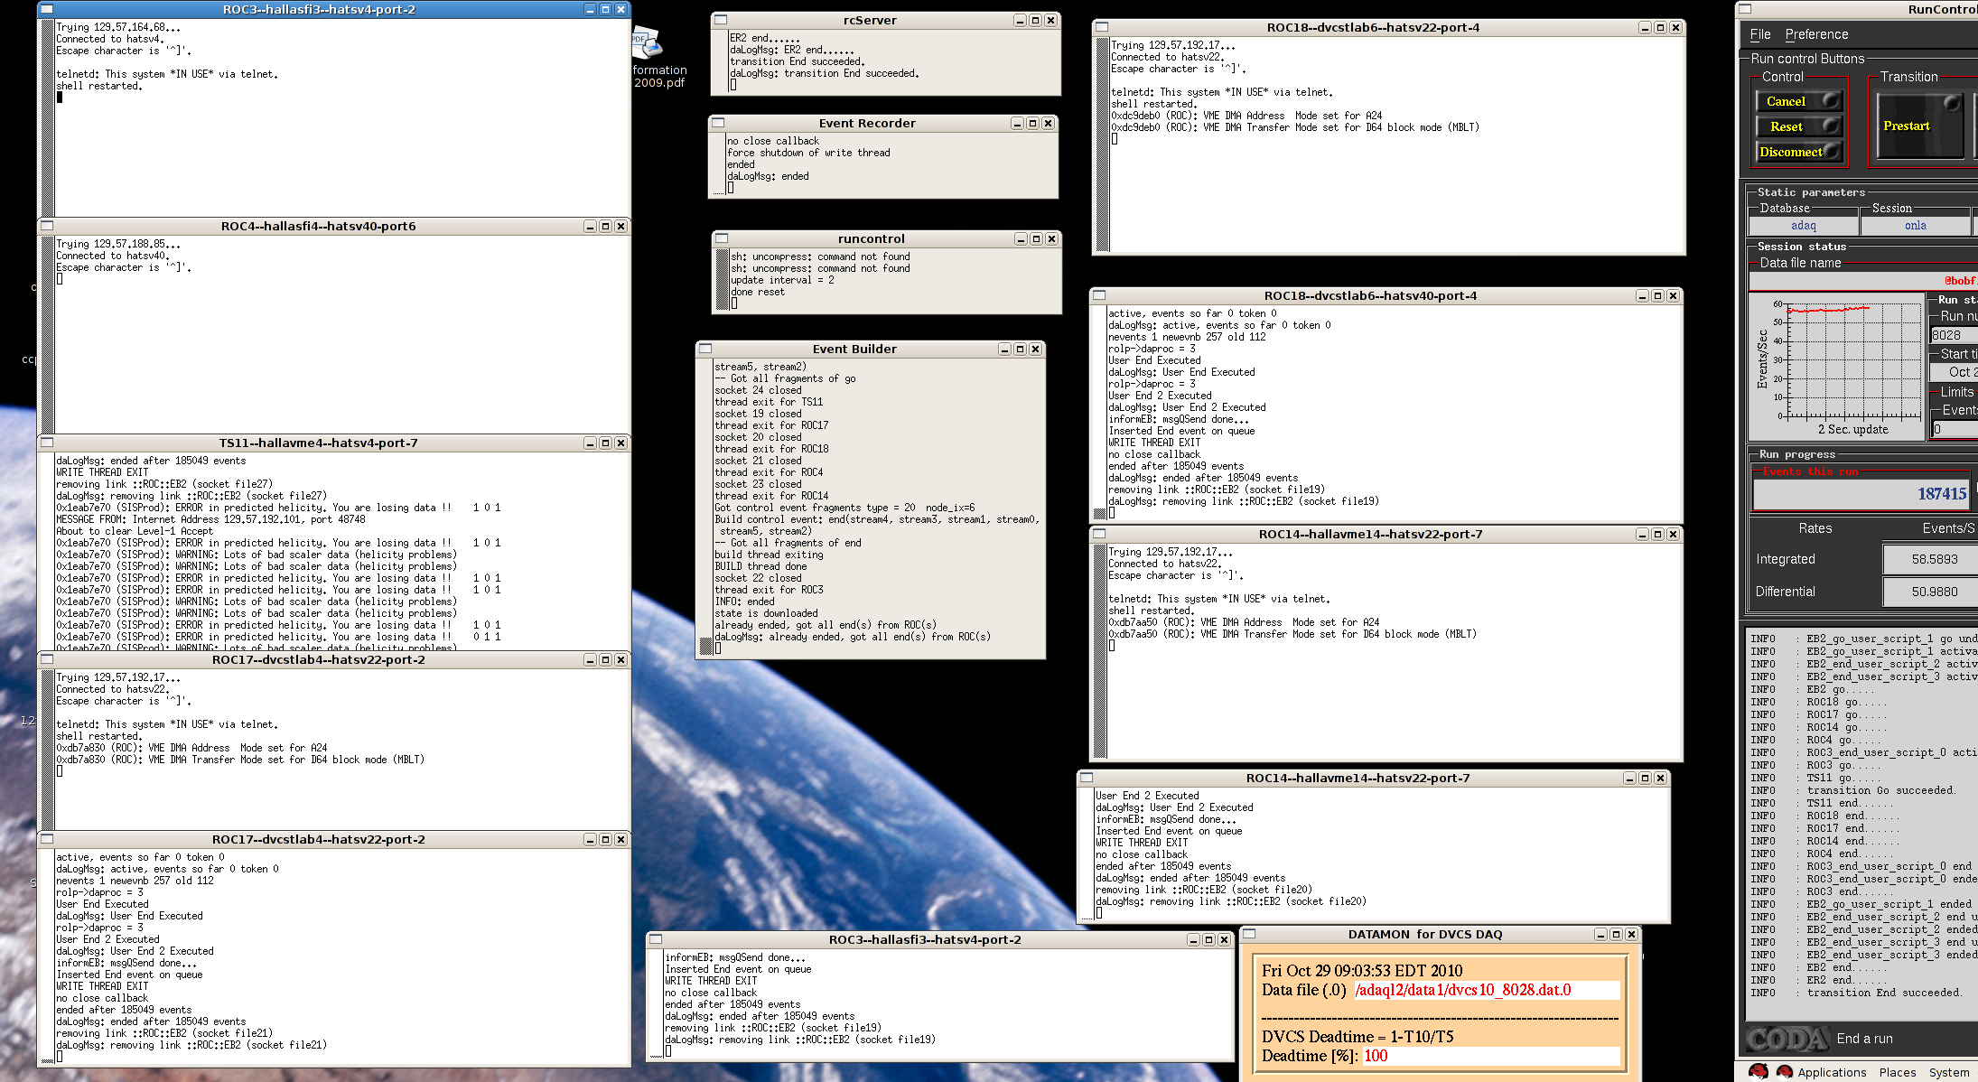Screen dimensions: 1978x1082
Task: Click the Disconnect control button
Action: 1798,152
